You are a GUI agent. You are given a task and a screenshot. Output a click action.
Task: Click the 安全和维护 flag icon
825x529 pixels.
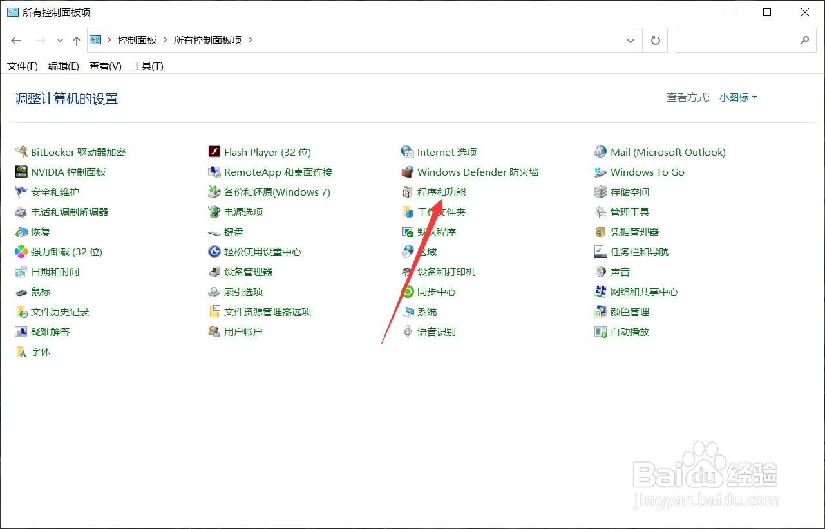[21, 192]
